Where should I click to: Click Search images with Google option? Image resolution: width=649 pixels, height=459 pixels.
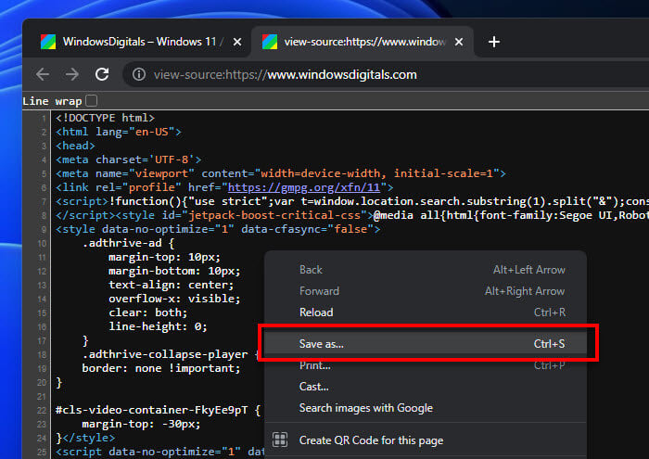365,408
